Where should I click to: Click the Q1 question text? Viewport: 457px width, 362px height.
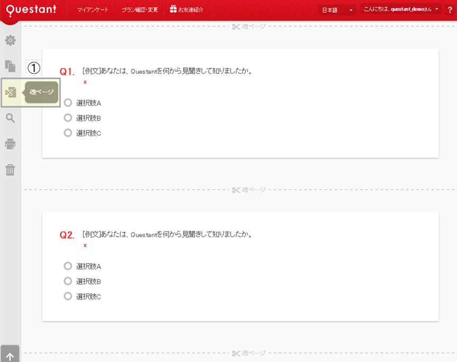(168, 71)
